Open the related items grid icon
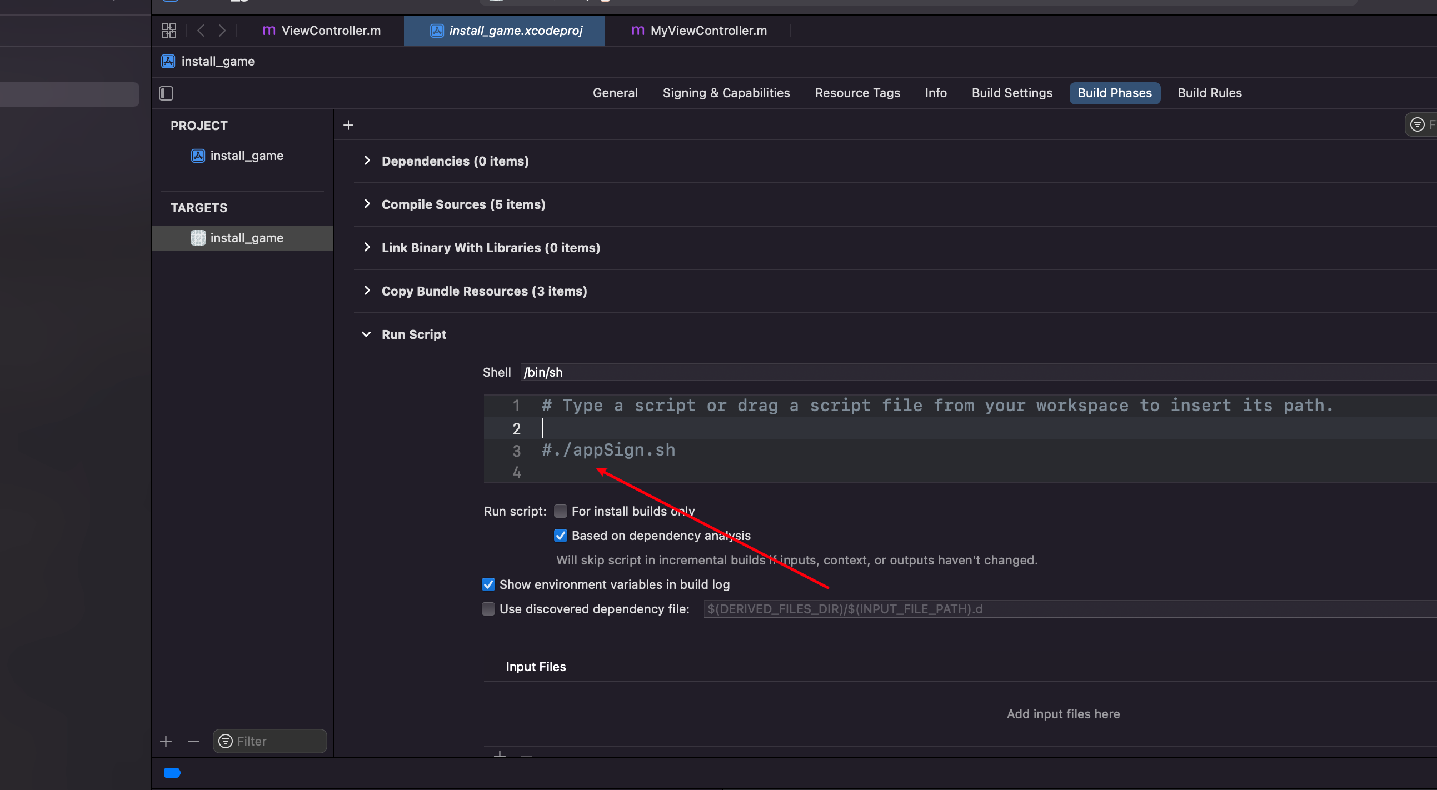1437x790 pixels. tap(168, 31)
